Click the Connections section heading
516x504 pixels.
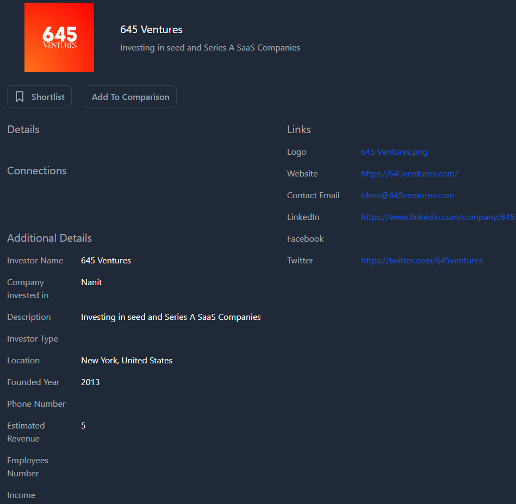tap(37, 171)
